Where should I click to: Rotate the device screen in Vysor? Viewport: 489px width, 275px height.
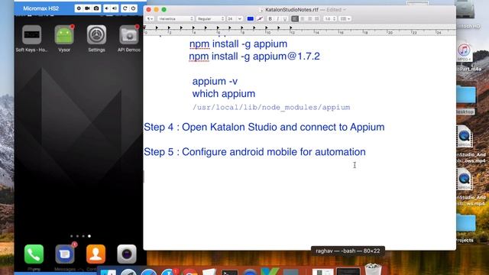click(125, 8)
